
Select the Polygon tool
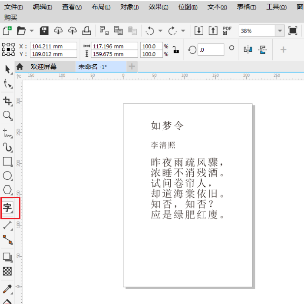[8, 190]
